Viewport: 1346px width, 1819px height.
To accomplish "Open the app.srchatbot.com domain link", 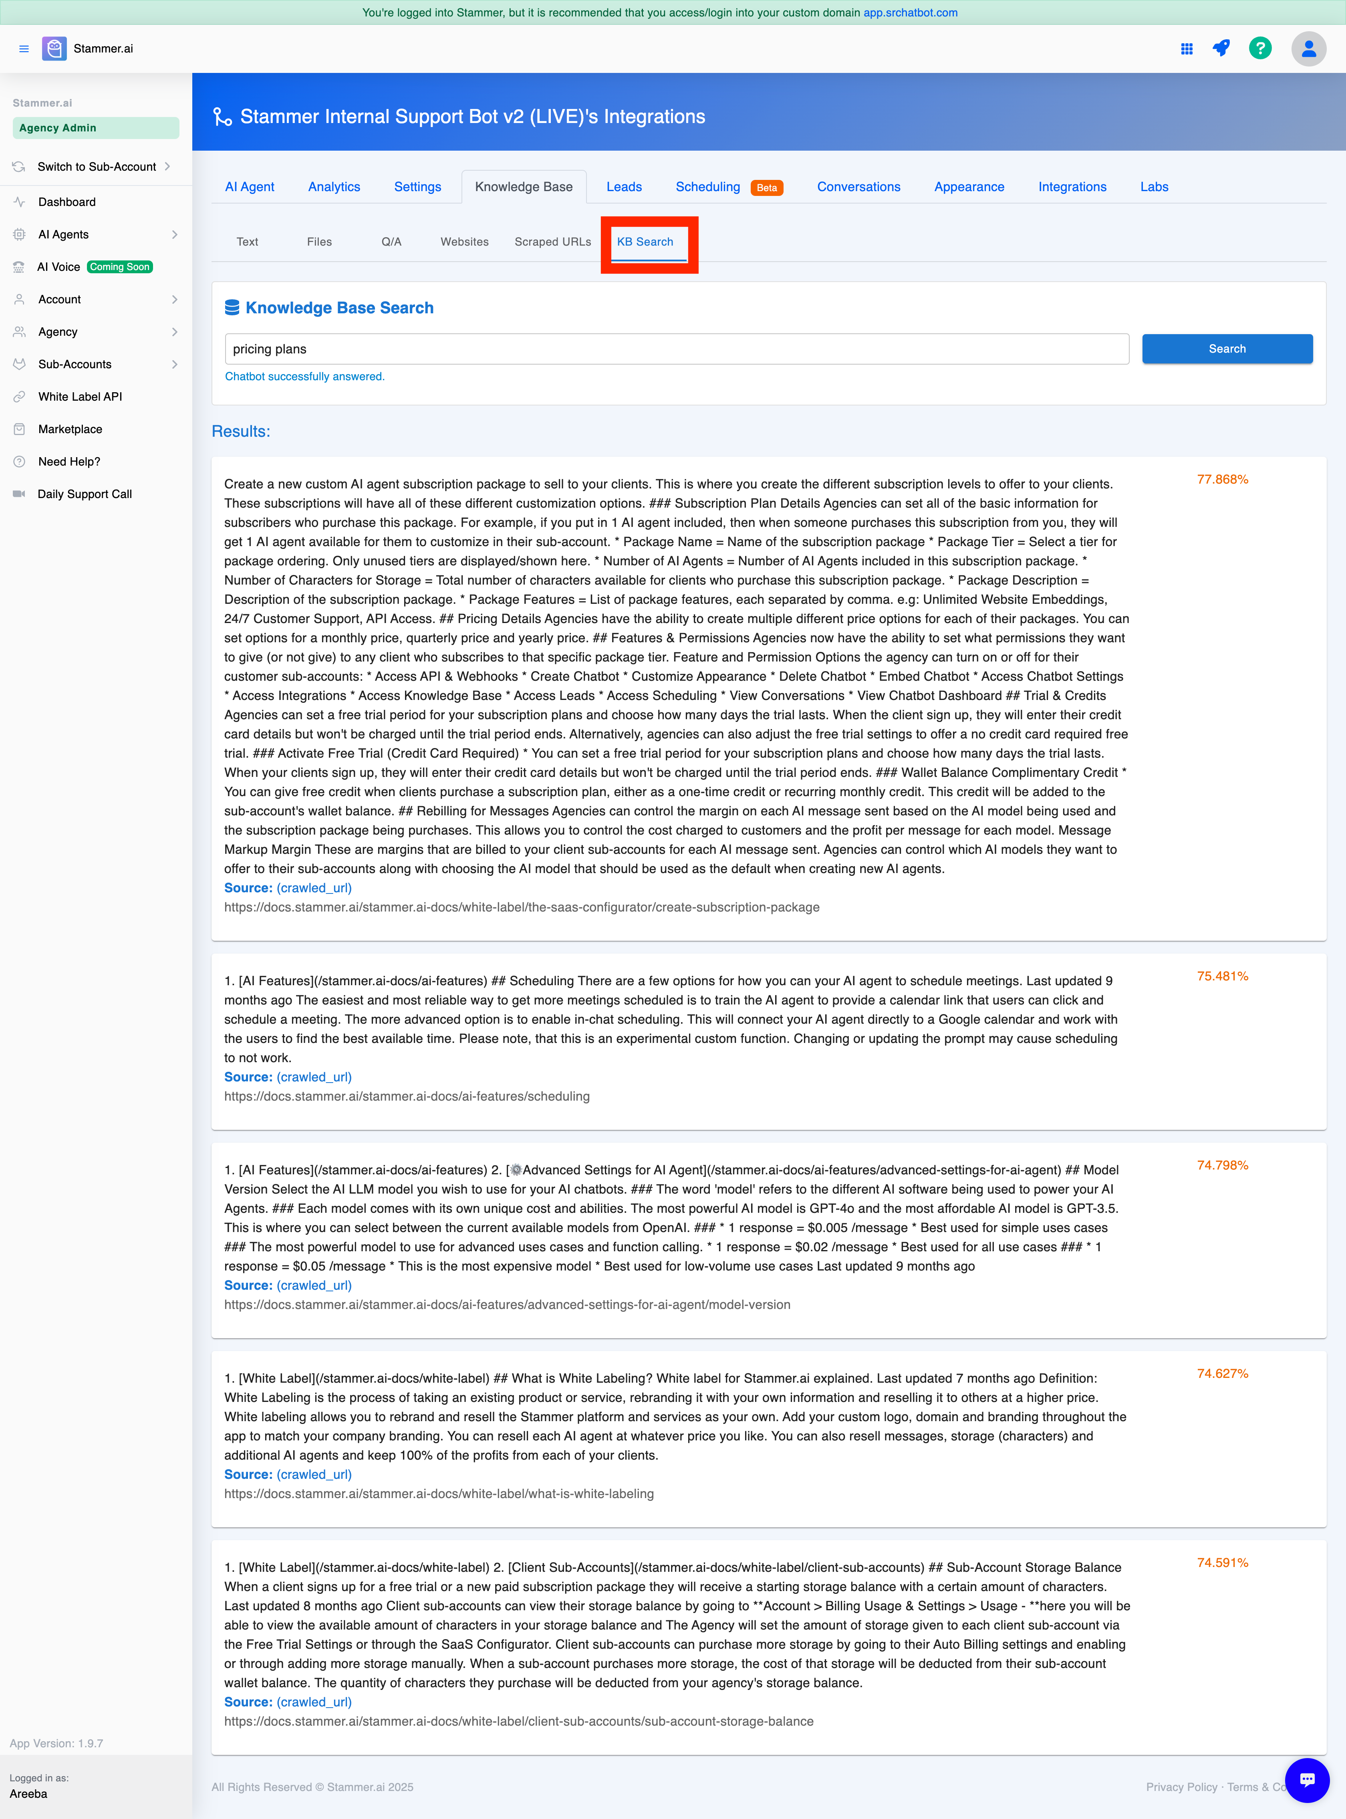I will pyautogui.click(x=910, y=12).
